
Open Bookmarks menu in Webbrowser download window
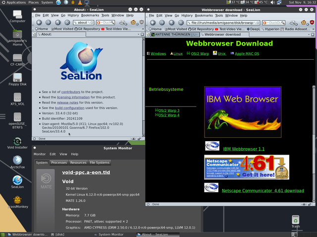(204, 15)
